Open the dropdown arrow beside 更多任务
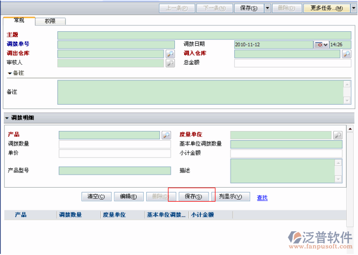 tap(353, 8)
